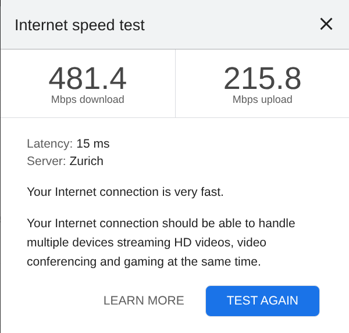Click the vertical divider between download and upload
This screenshot has height=333, width=349.
click(x=175, y=84)
